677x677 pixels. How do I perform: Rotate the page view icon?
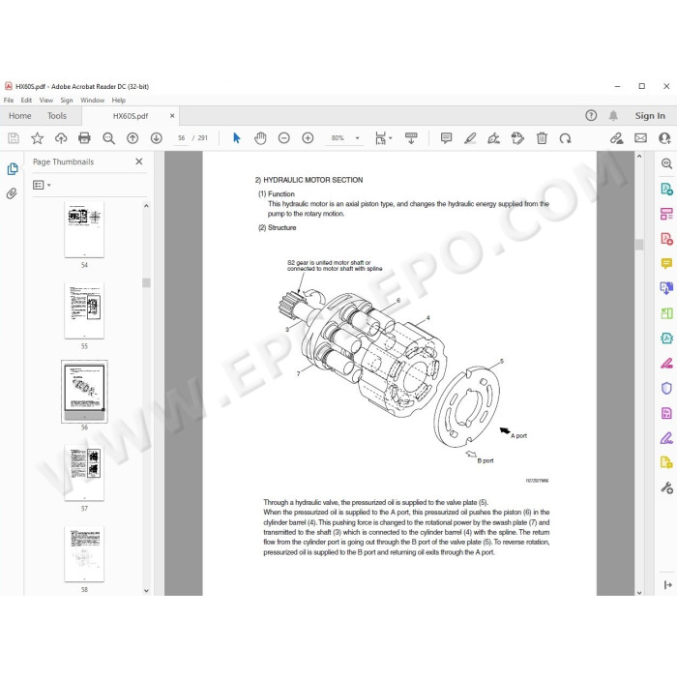coord(565,138)
